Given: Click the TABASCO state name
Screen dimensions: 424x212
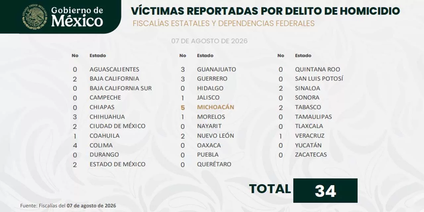Looking at the screenshot, I should click(308, 107).
